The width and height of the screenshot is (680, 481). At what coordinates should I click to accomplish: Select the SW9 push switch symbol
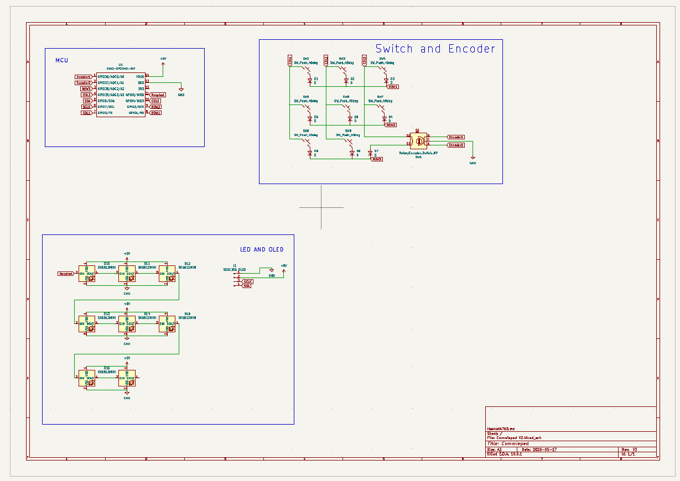[x=347, y=142]
